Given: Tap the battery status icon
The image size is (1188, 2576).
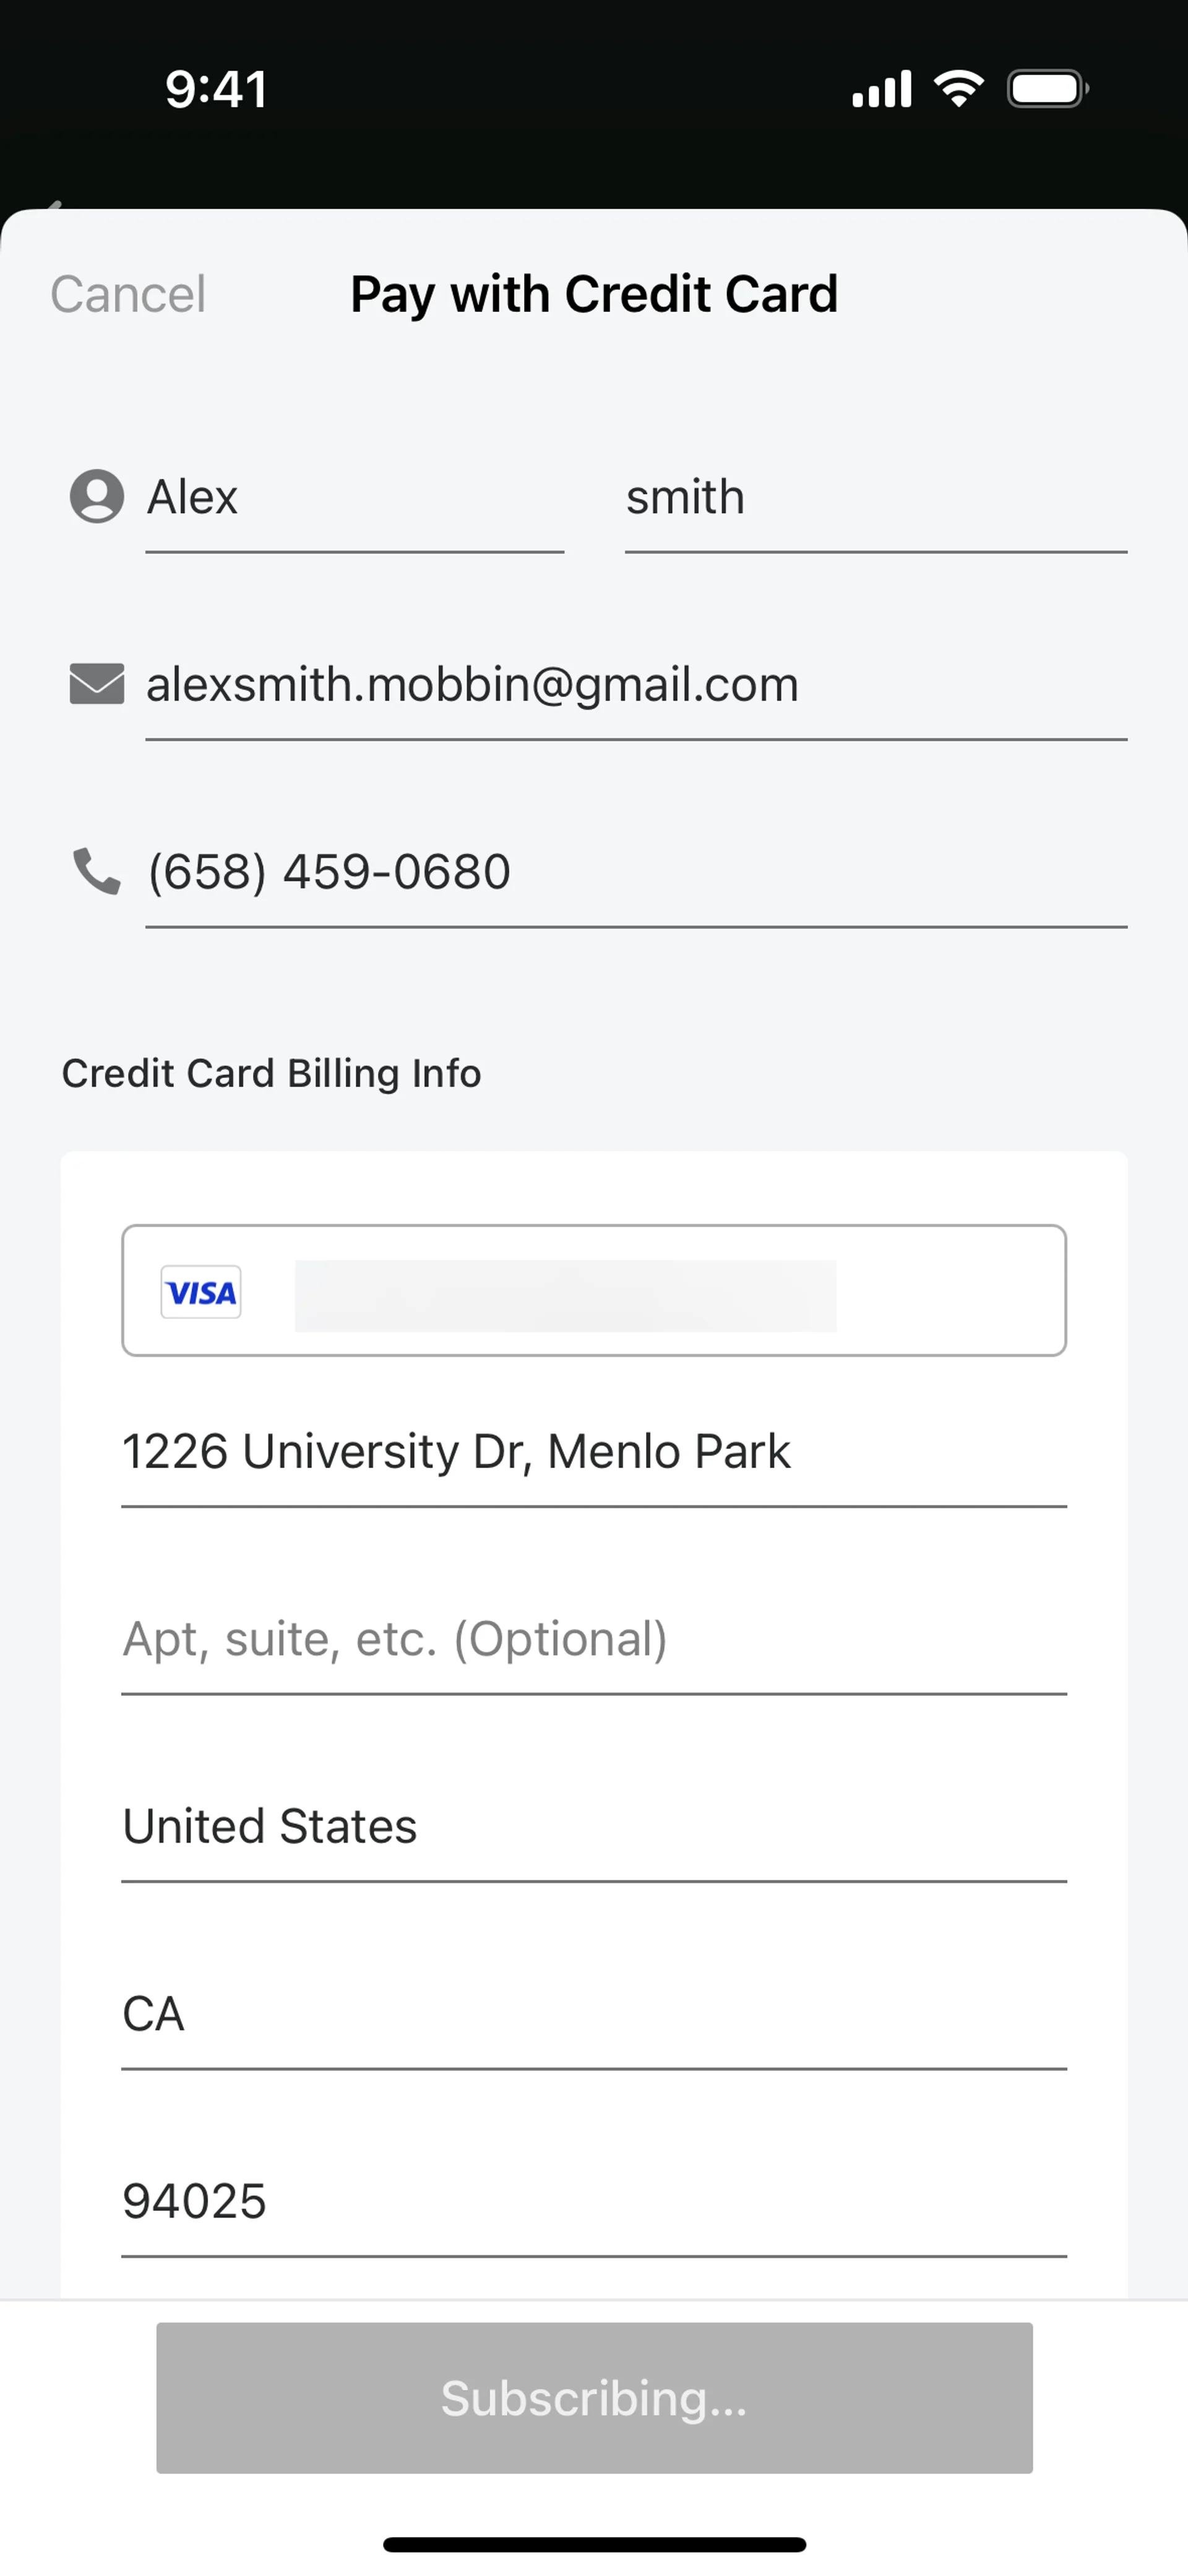Looking at the screenshot, I should point(1046,89).
